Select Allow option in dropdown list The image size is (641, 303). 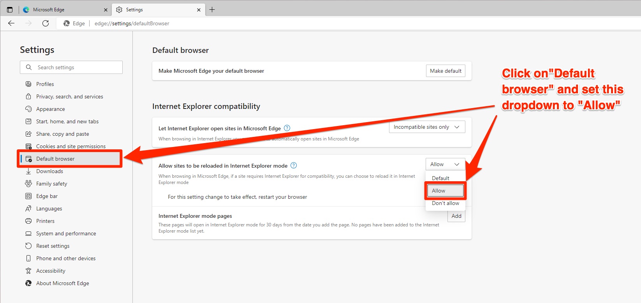(445, 191)
